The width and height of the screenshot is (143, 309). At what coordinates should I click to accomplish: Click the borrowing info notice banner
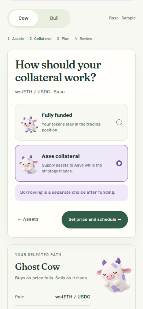pos(71,193)
